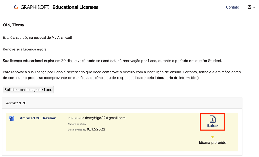Image resolution: width=259 pixels, height=157 pixels.
Task: Click the expiry date 18/12/2022
Action: (96, 129)
